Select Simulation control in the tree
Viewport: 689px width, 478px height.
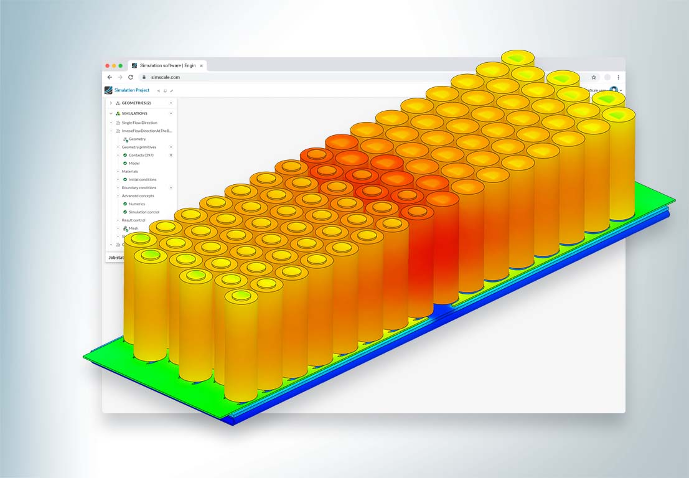pyautogui.click(x=144, y=212)
